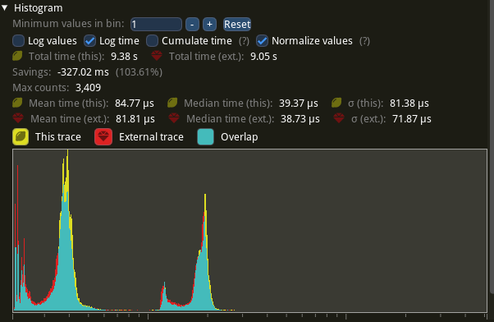Image resolution: width=494 pixels, height=322 pixels.
Task: Enable the Log values checkbox
Action: (x=19, y=41)
